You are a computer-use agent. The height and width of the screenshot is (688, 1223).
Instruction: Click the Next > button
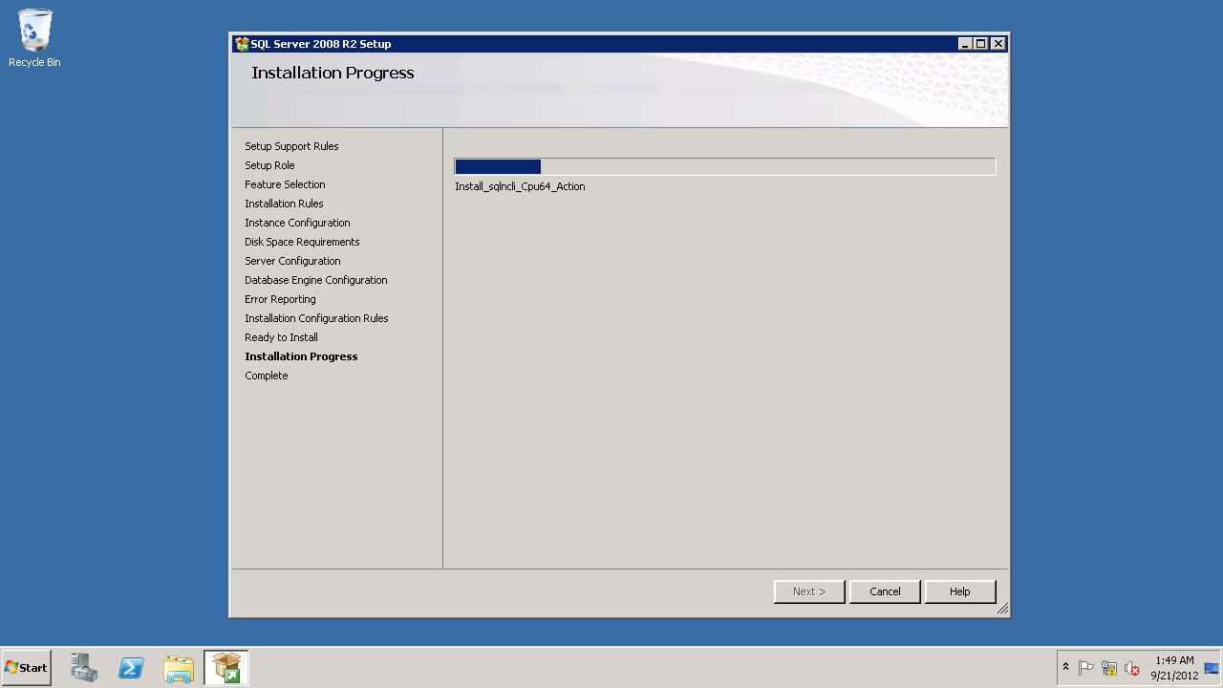tap(809, 591)
